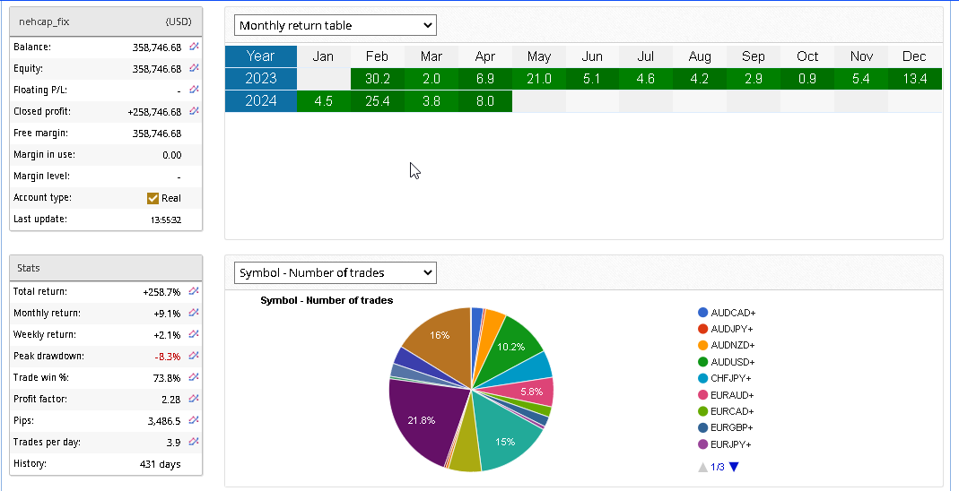Select the 2024 year row header

pyautogui.click(x=260, y=101)
